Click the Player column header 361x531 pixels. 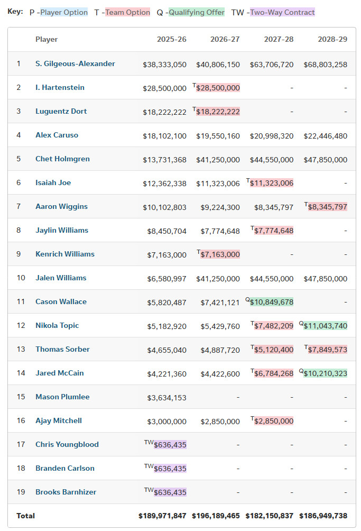pos(47,40)
